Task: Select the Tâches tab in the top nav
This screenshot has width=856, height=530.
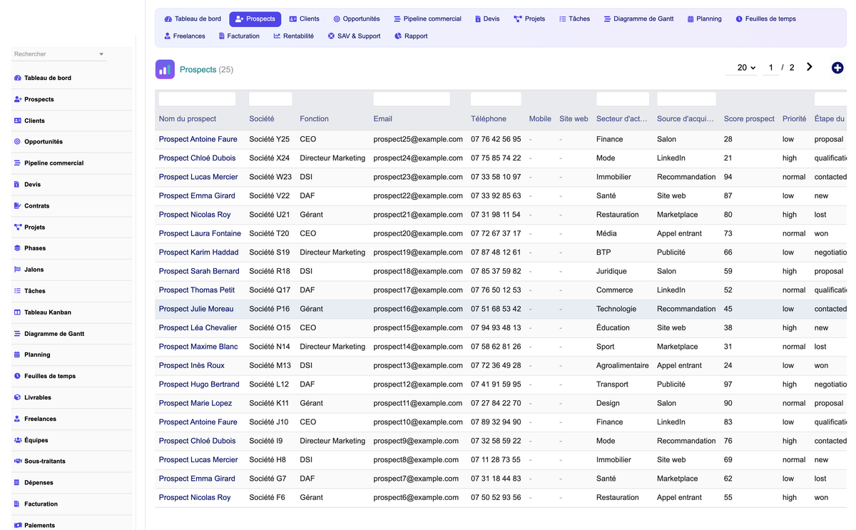Action: click(x=574, y=19)
